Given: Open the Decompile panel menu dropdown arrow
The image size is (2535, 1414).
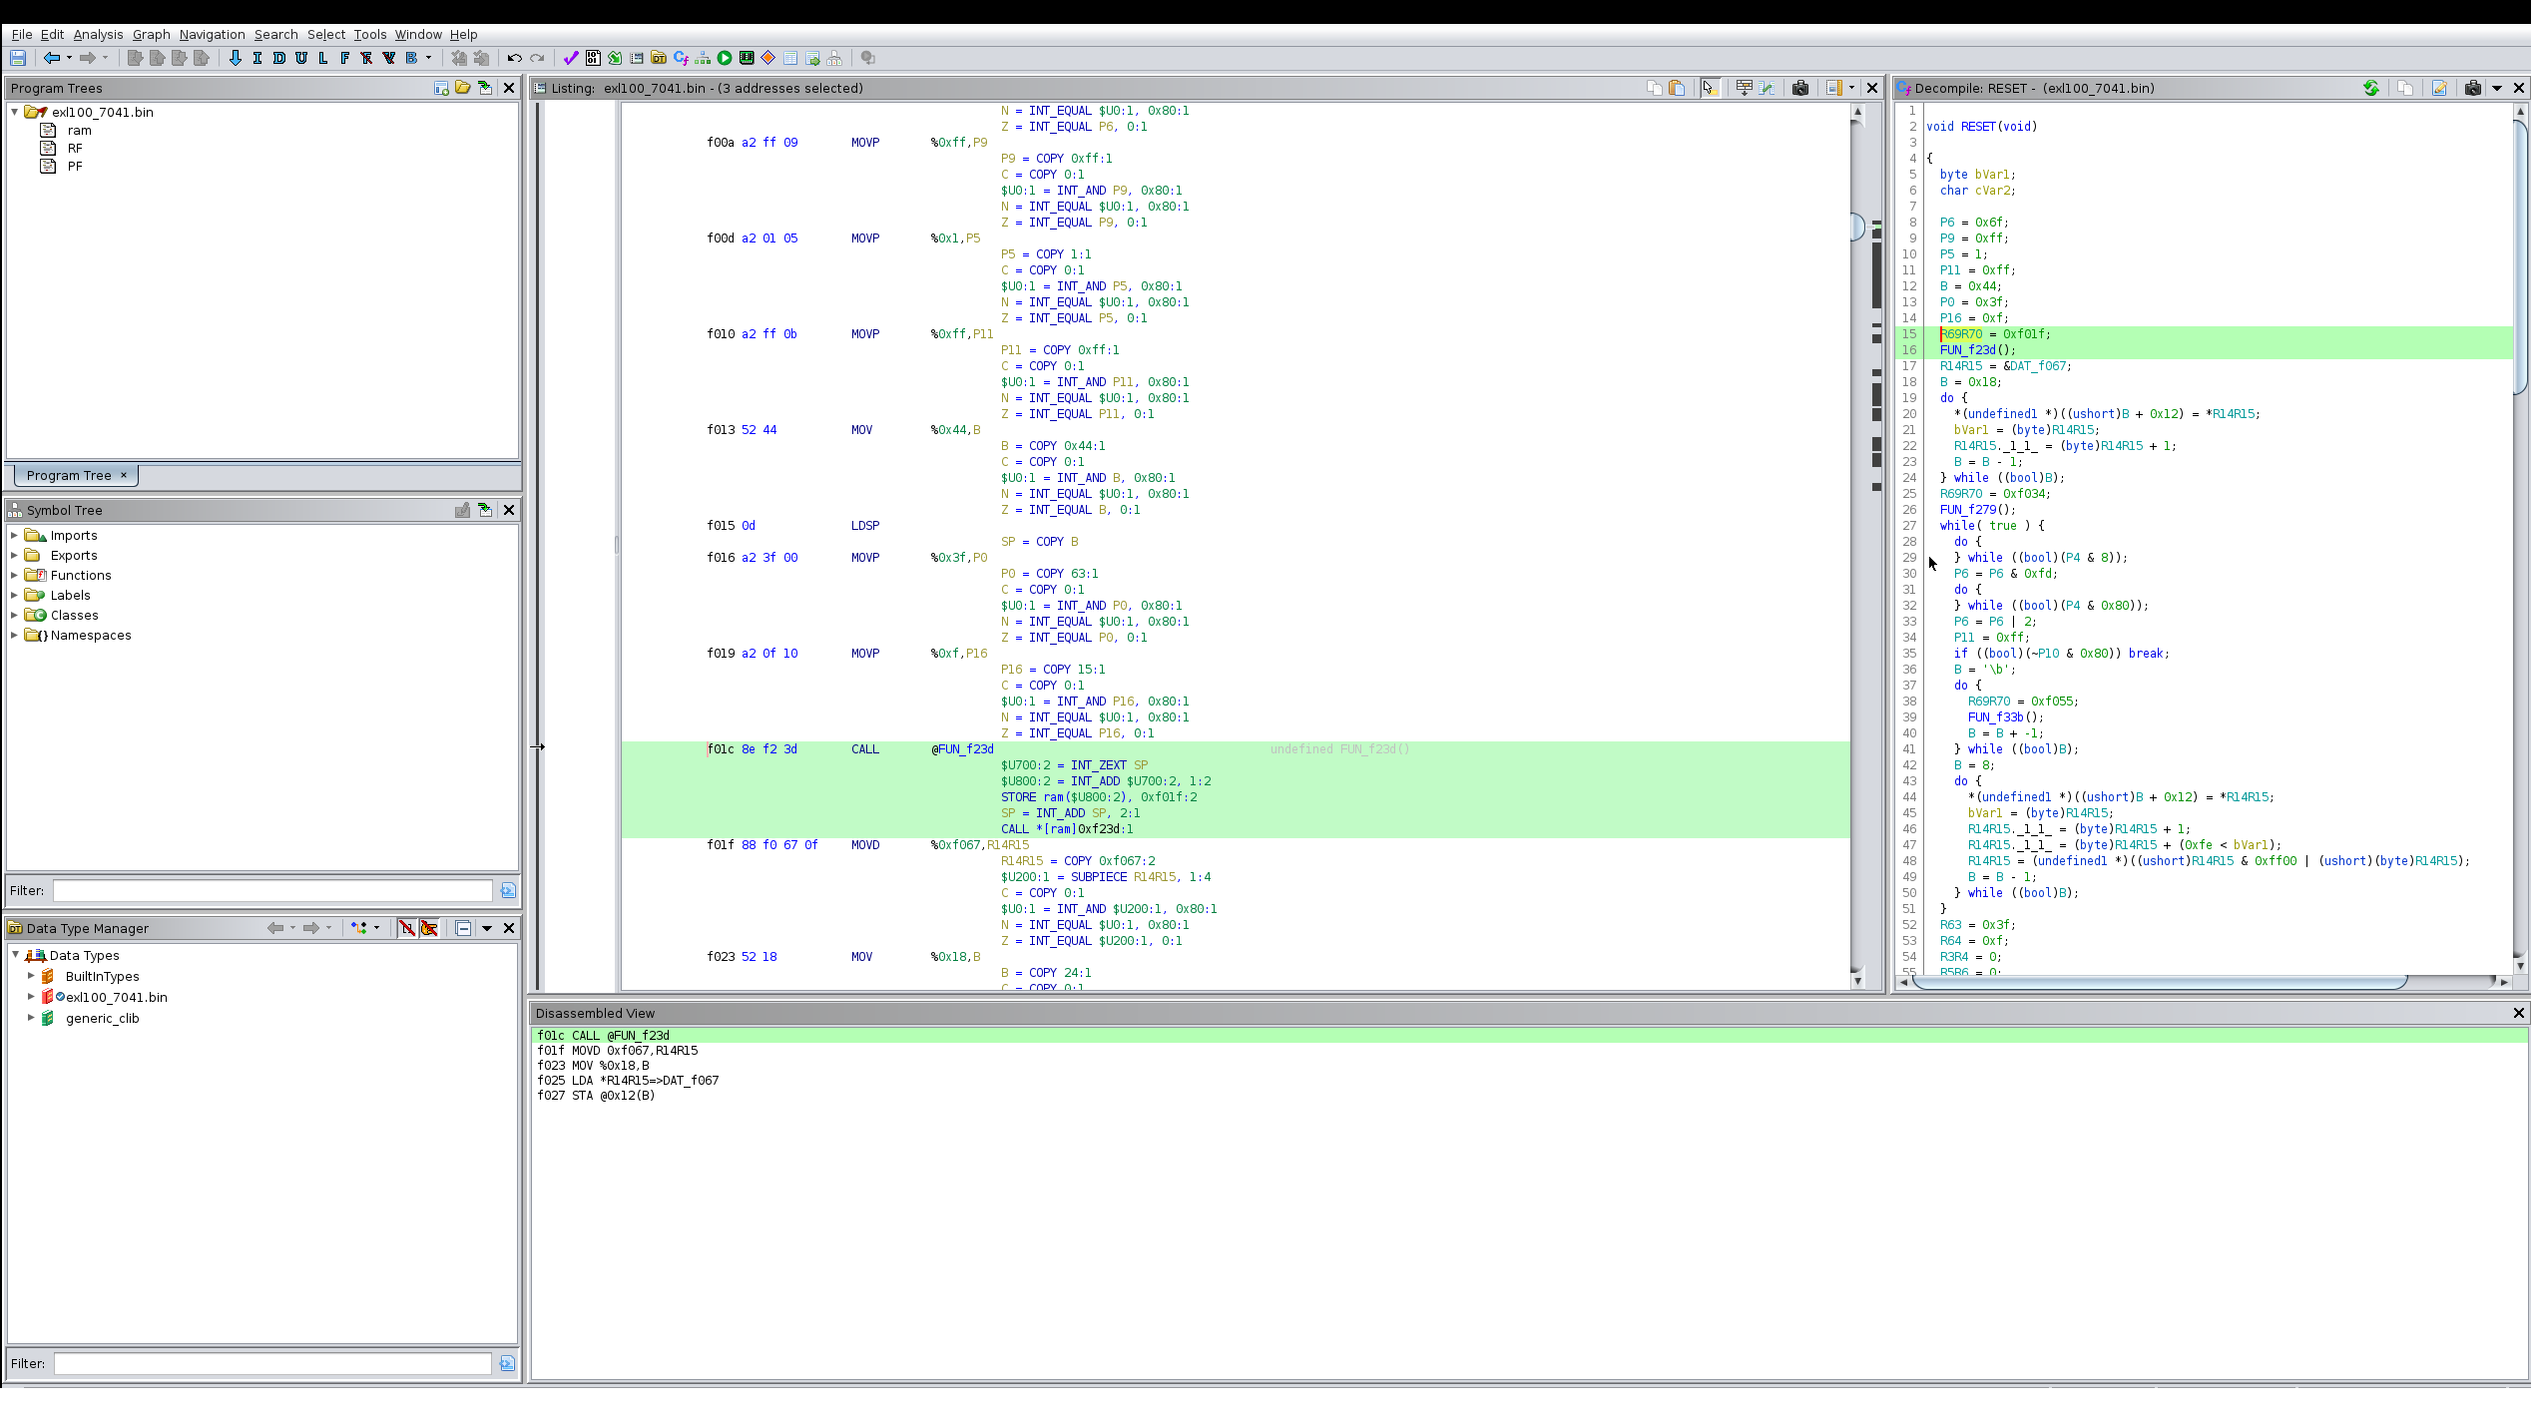Looking at the screenshot, I should point(2497,88).
